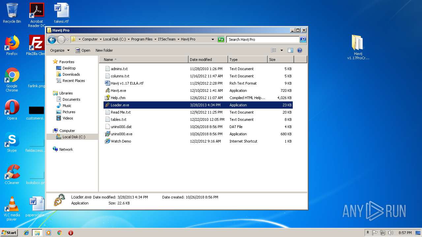This screenshot has height=237, width=422.
Task: Click the volume speaker tray icon
Action: [x=391, y=233]
